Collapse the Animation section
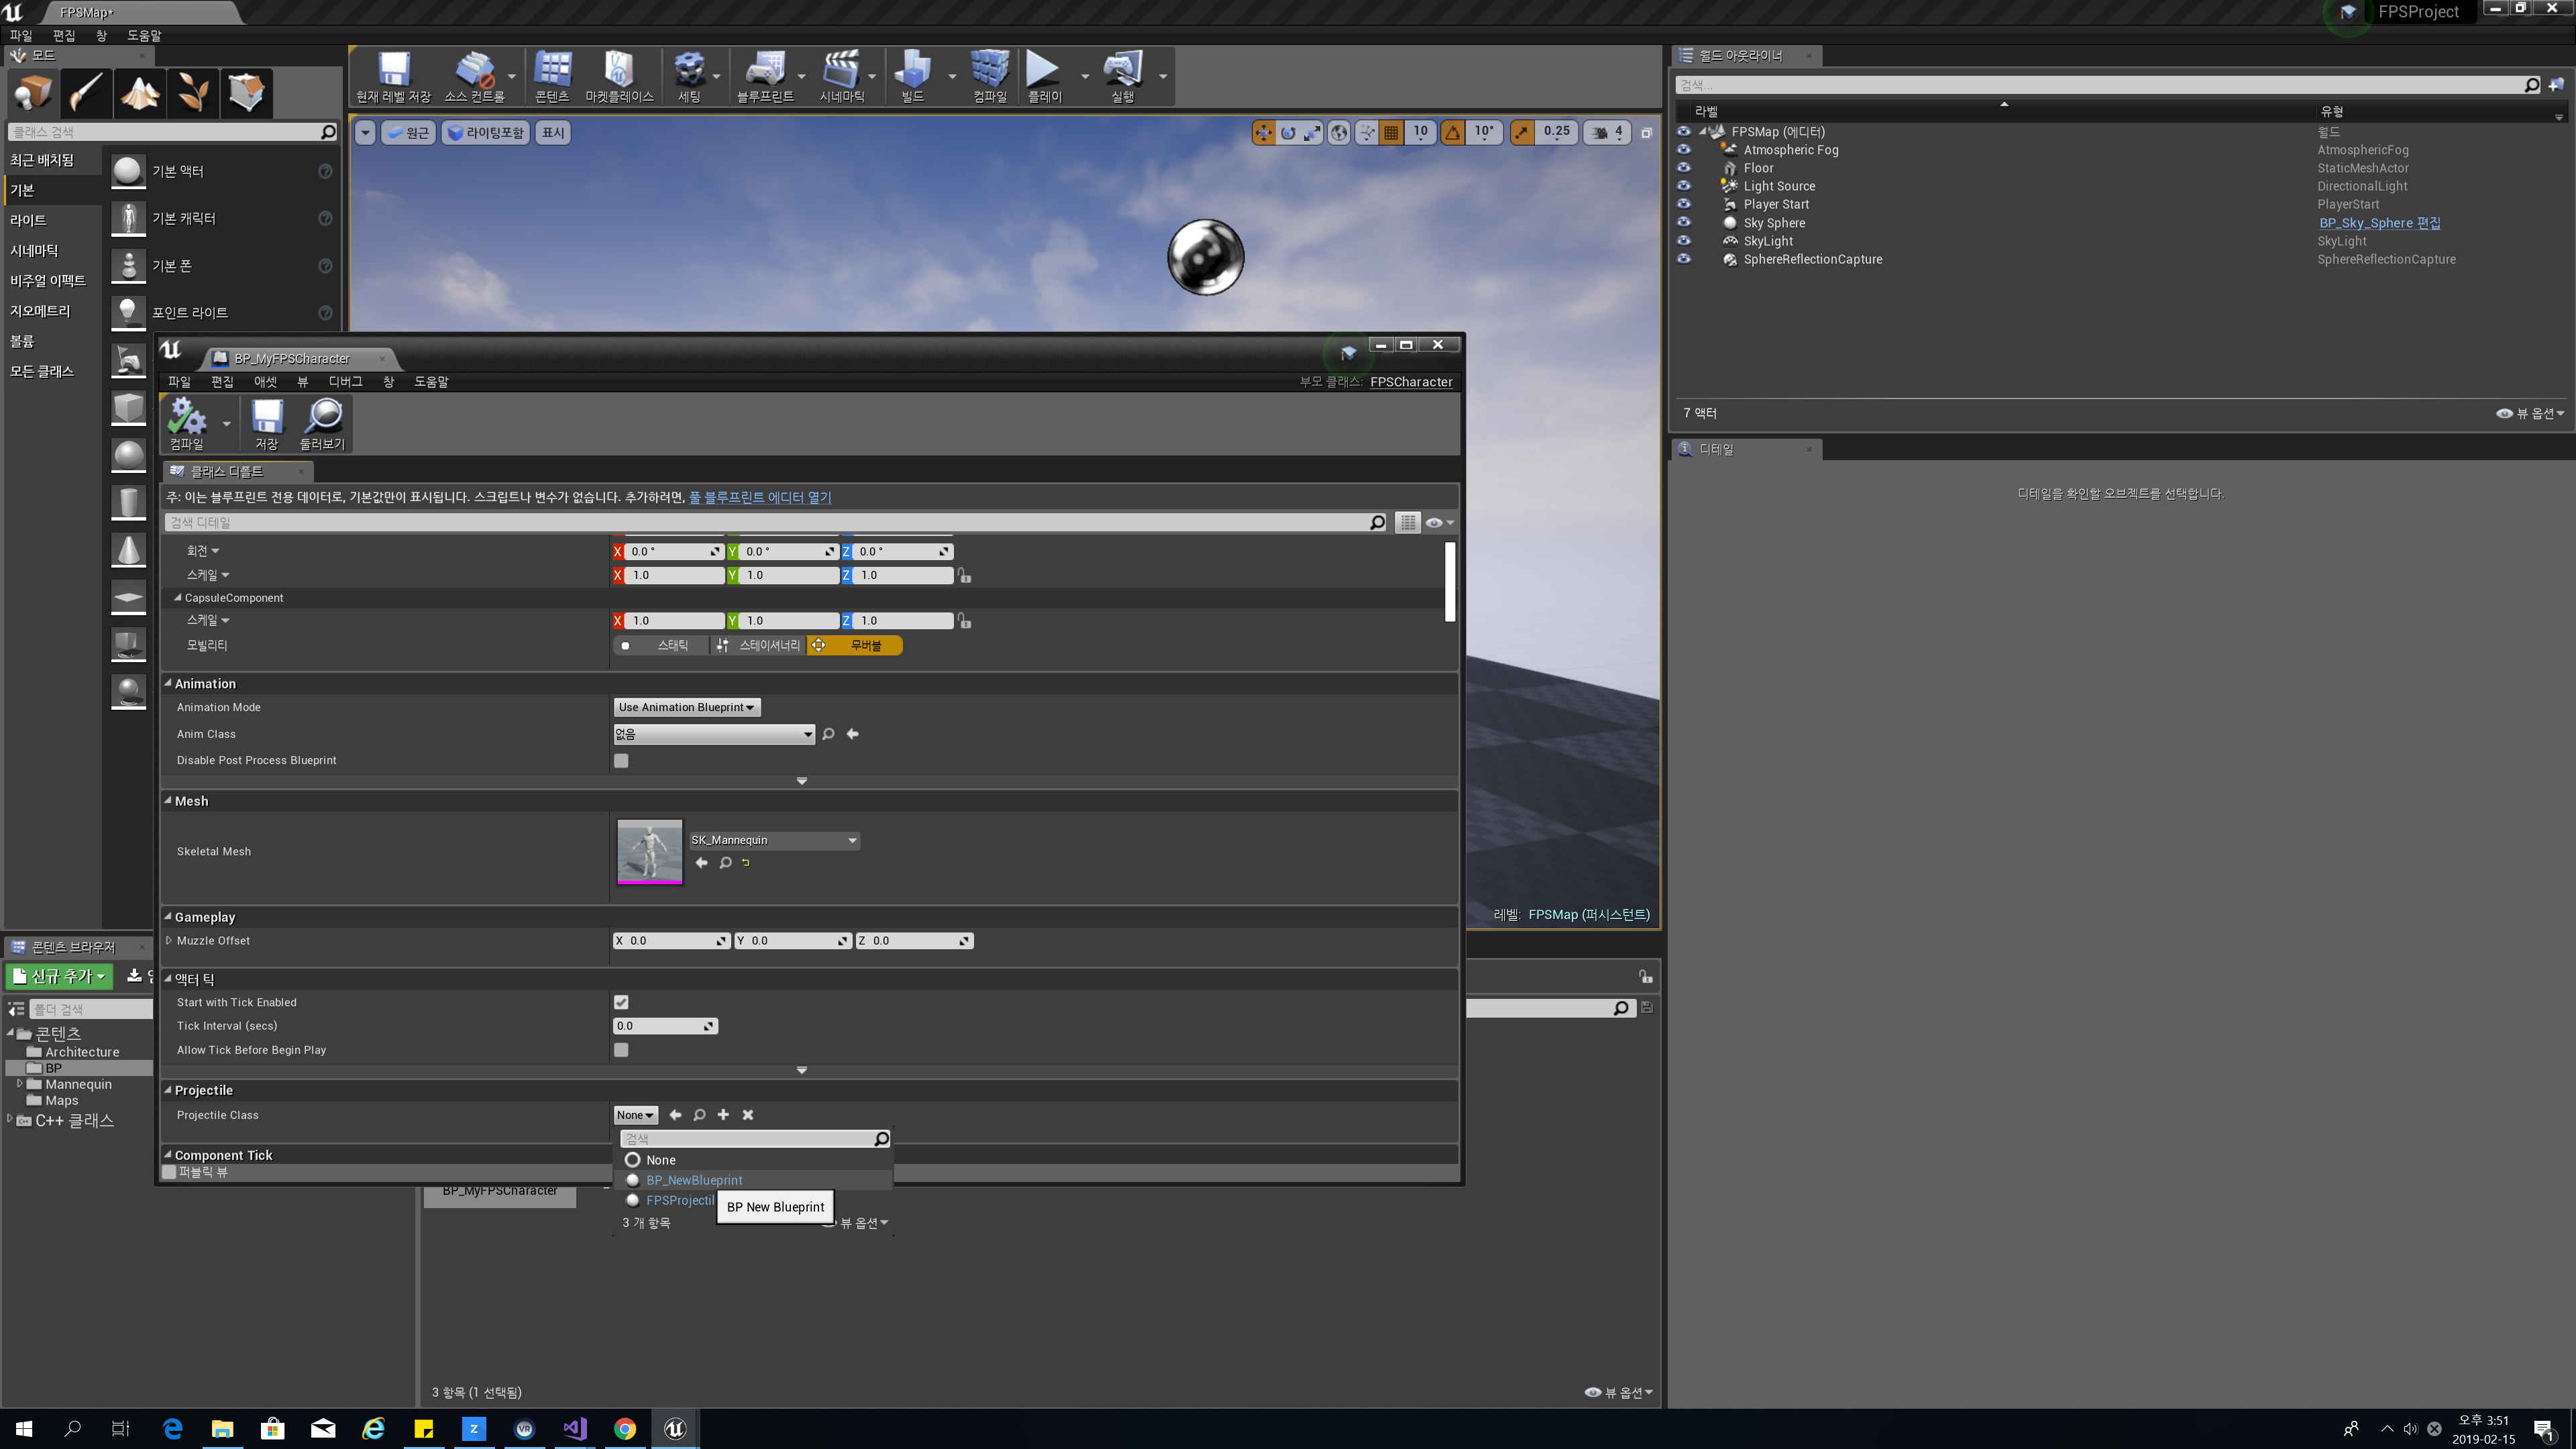The width and height of the screenshot is (2576, 1449). click(x=168, y=683)
